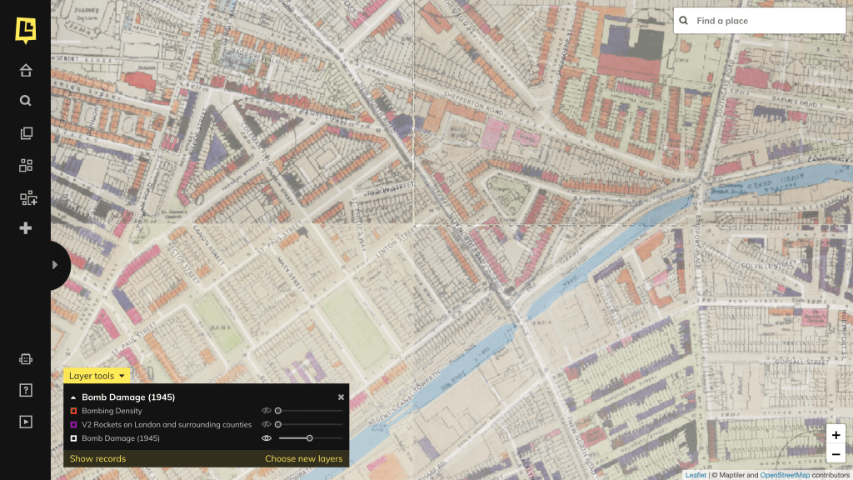This screenshot has height=480, width=853.
Task: Open the Layer tools dropdown
Action: tap(97, 376)
